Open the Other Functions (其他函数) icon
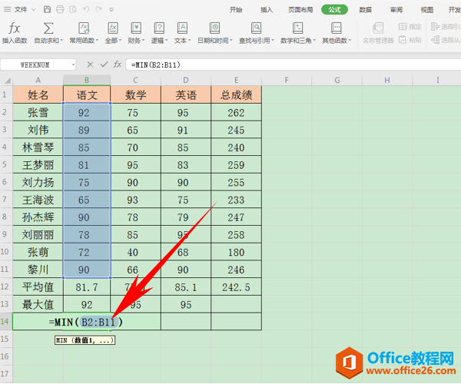This screenshot has height=384, width=461. 336,28
